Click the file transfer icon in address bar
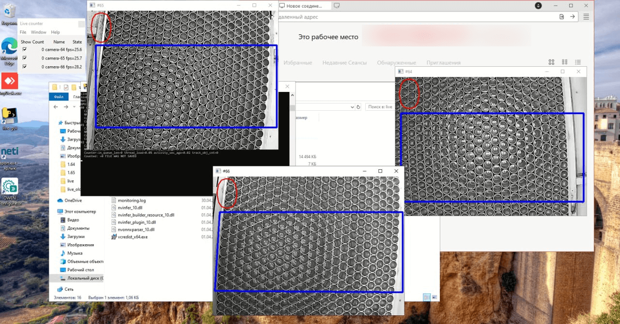This screenshot has width=620, height=324. coord(561,16)
